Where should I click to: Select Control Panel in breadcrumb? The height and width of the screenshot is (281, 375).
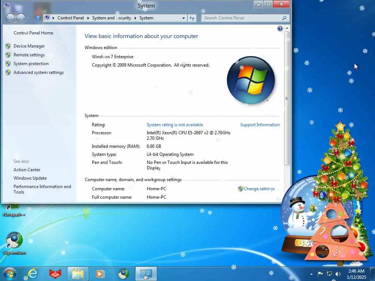click(x=71, y=18)
